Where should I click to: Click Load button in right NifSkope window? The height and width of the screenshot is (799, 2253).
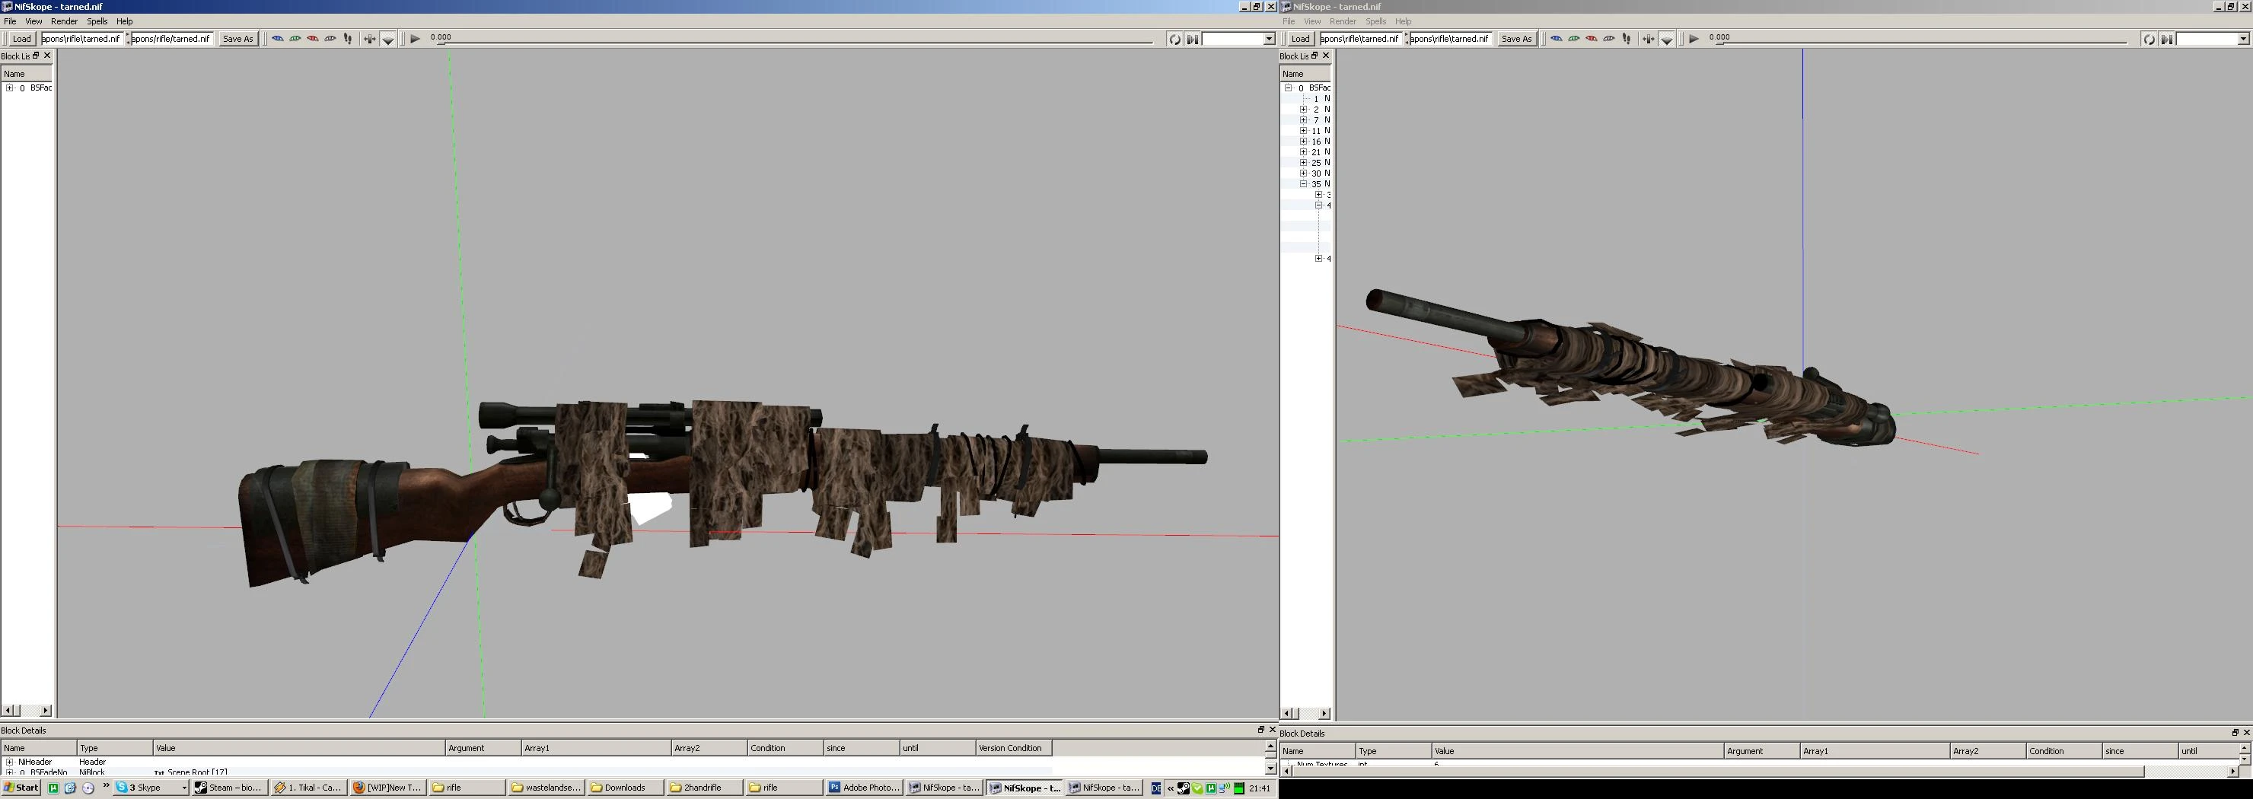click(x=1301, y=39)
